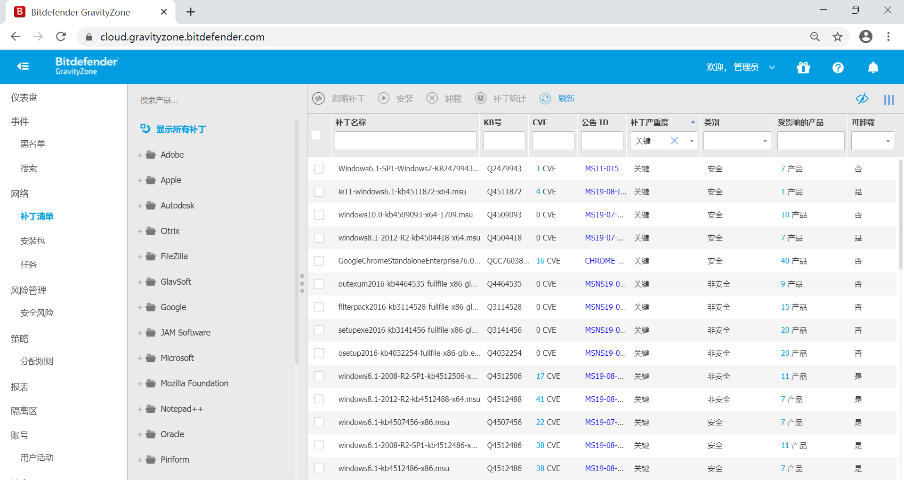Viewport: 904px width, 480px height.
Task: Check the windows10.0-kb4509093 row
Action: coord(319,215)
